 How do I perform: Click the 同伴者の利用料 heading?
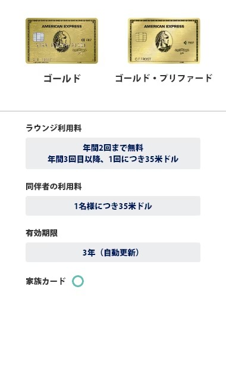pyautogui.click(x=54, y=186)
